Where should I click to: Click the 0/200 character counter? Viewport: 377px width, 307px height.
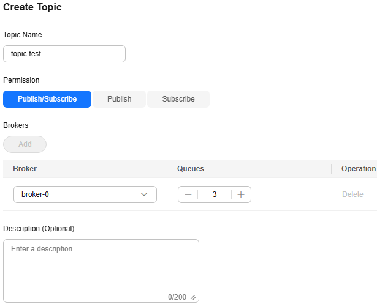tap(177, 297)
